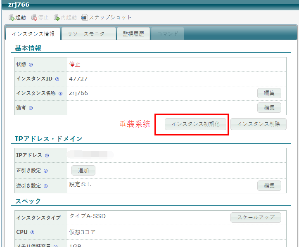Click help icon next to インスタンス名称
Viewport: 299px width, 247px height.
[60, 93]
